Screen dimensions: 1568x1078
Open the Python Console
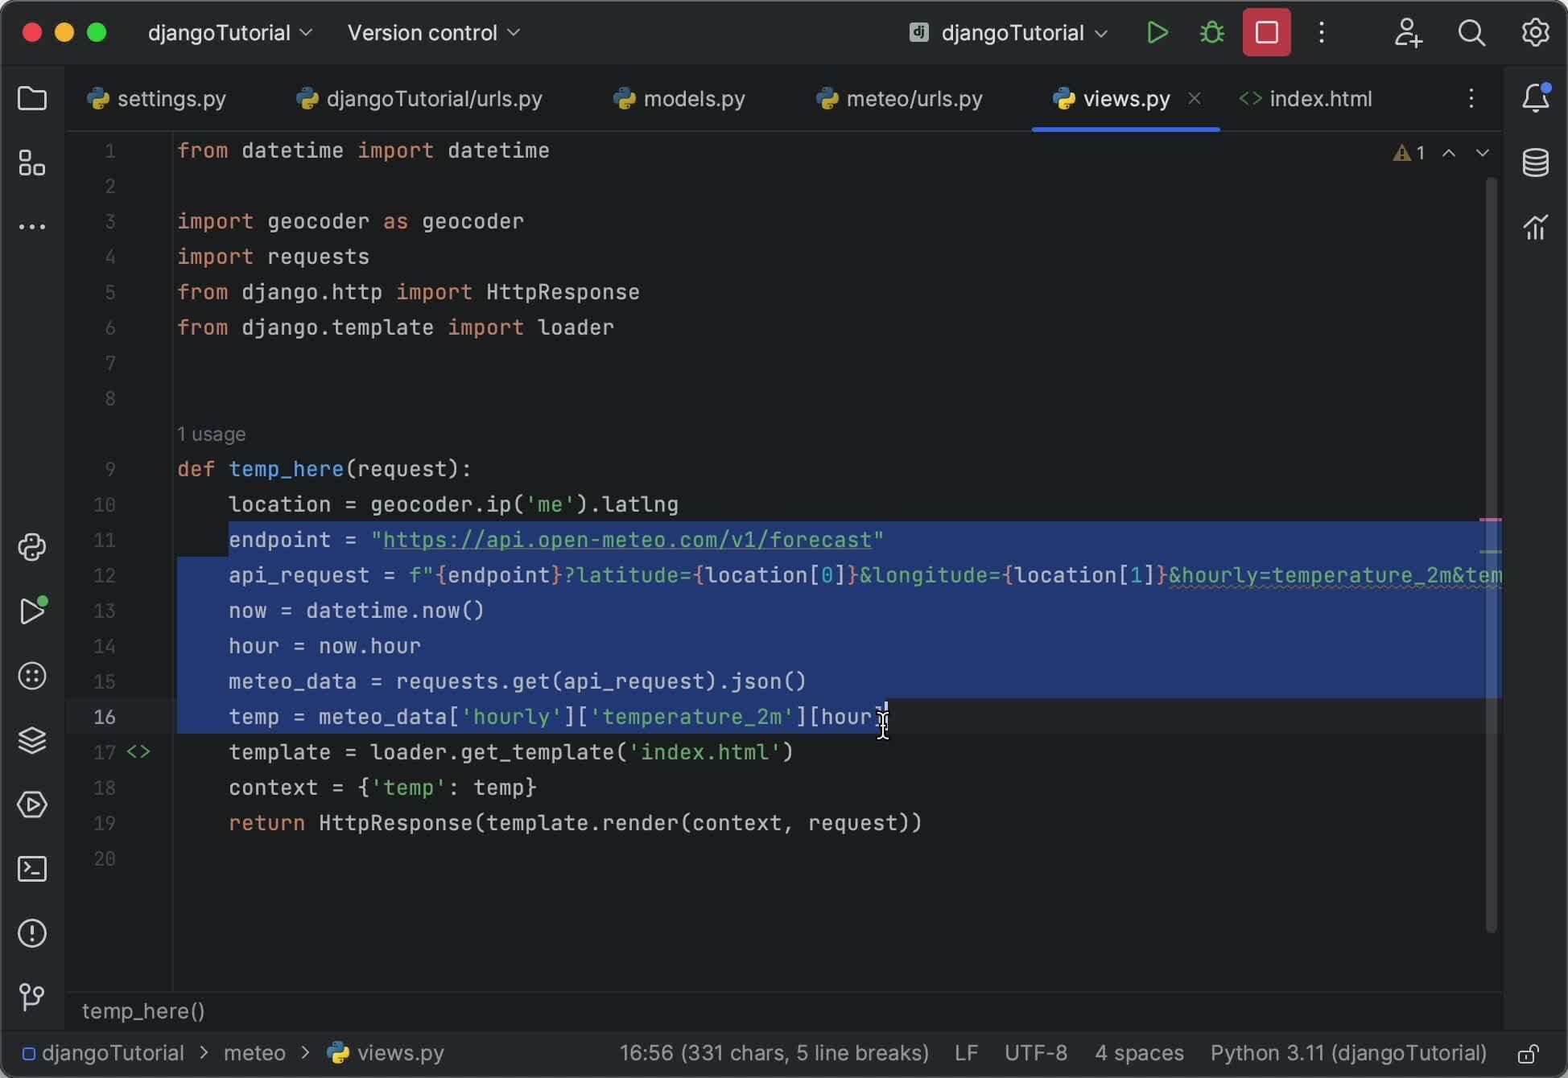coord(32,548)
